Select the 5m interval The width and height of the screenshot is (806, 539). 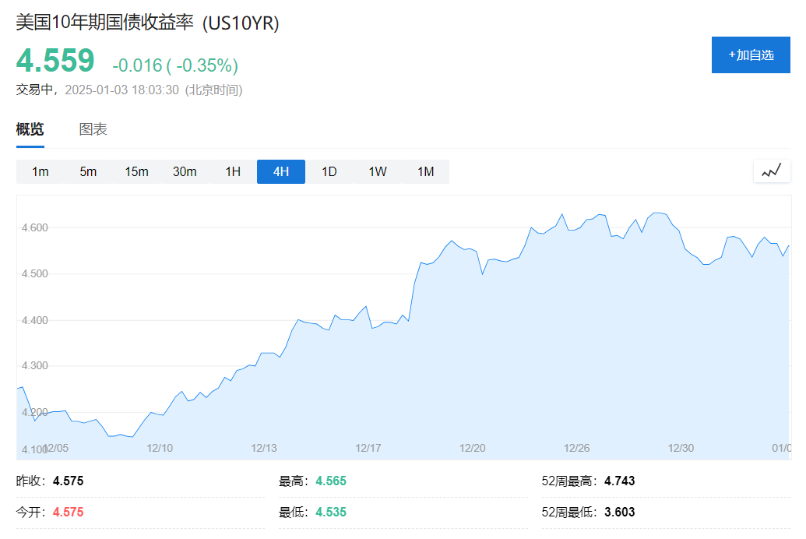click(x=88, y=171)
